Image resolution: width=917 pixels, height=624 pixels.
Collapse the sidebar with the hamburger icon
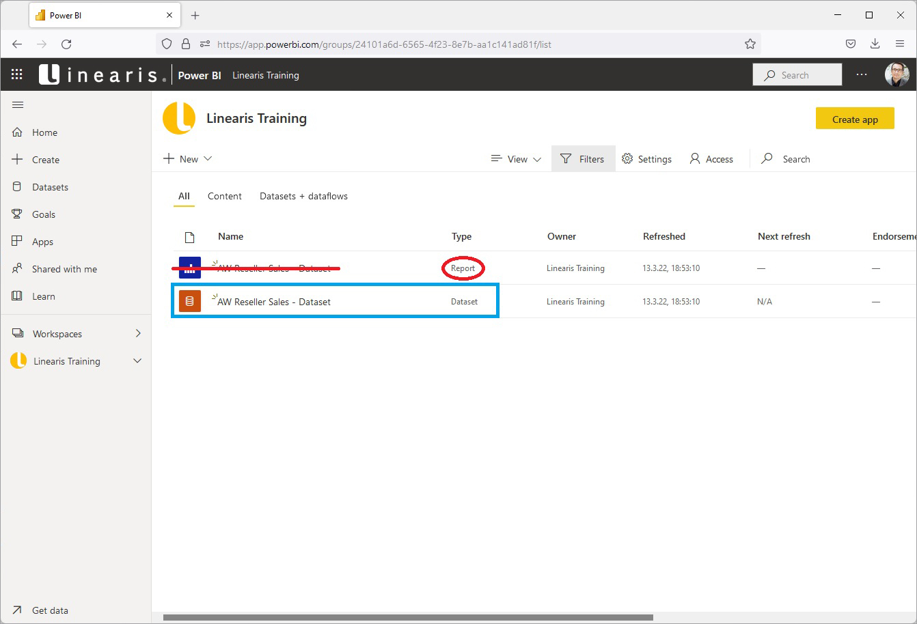tap(18, 104)
